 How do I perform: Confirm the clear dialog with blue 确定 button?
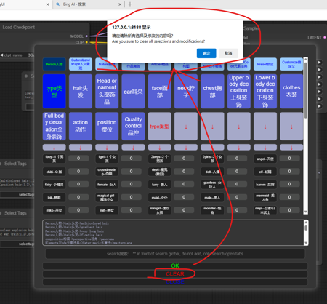206,53
